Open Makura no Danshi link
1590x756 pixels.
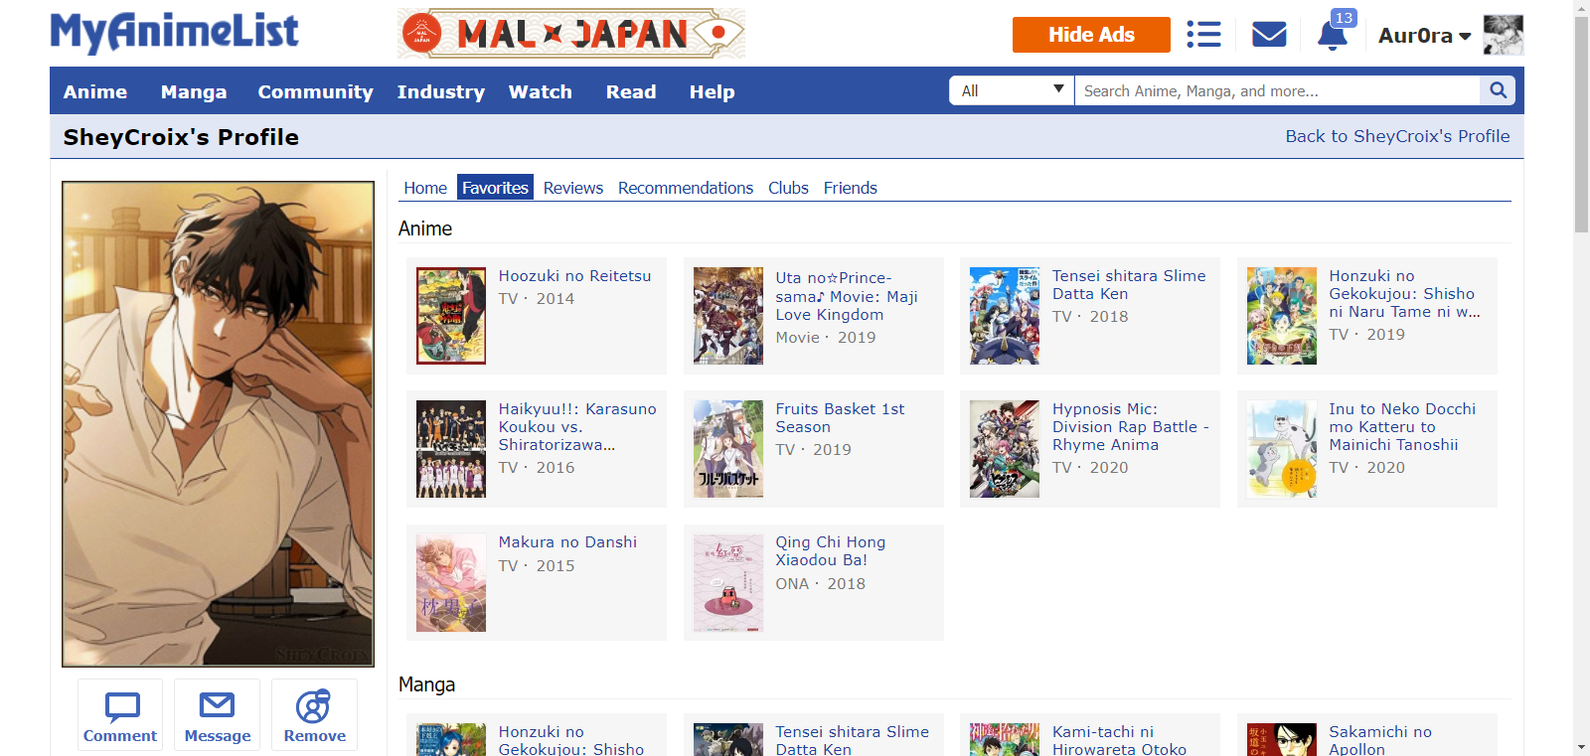(567, 542)
